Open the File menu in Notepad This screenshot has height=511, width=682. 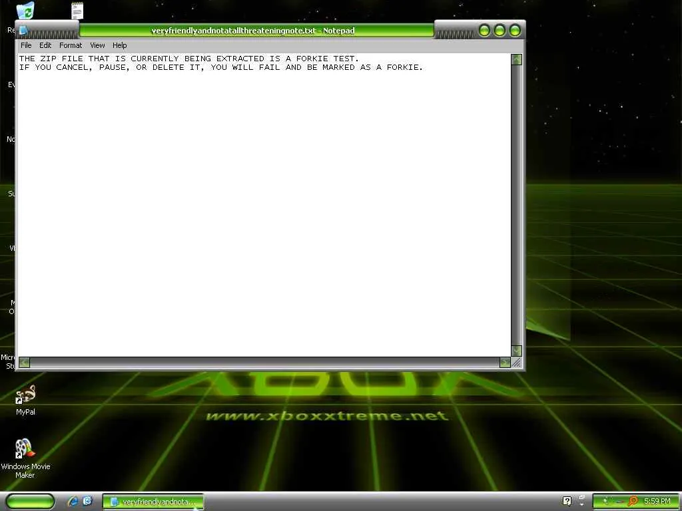point(26,45)
